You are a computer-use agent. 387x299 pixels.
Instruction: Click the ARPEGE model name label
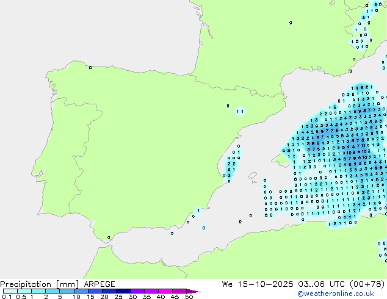pos(98,284)
